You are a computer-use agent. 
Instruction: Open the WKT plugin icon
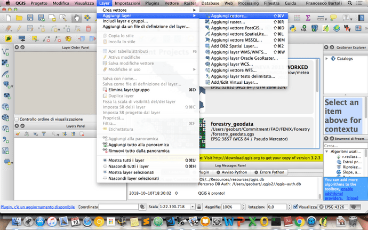347,28
